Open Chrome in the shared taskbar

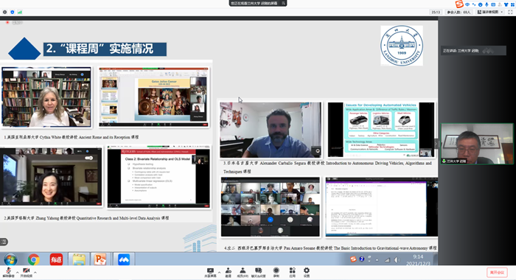[34, 259]
